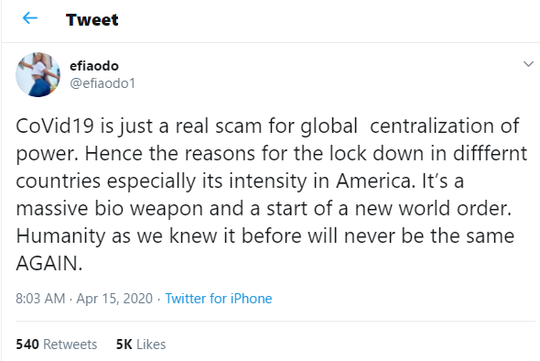This screenshot has height=361, width=540.
Task: Open efiaodo's round profile picture
Action: (38, 74)
